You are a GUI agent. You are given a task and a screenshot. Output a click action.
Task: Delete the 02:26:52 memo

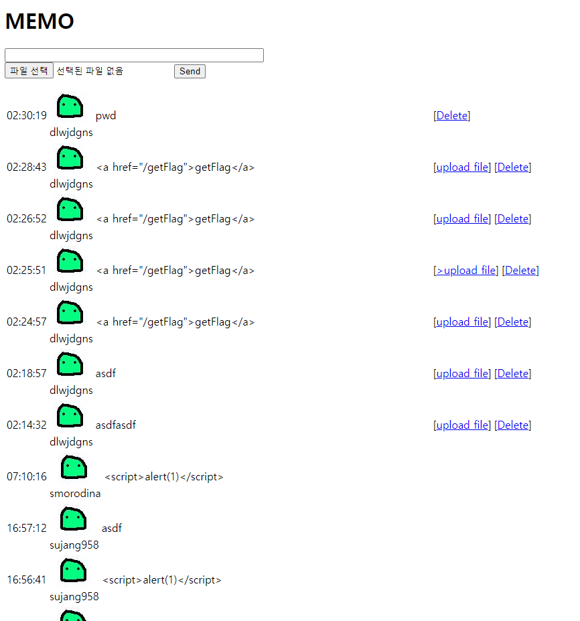click(513, 218)
